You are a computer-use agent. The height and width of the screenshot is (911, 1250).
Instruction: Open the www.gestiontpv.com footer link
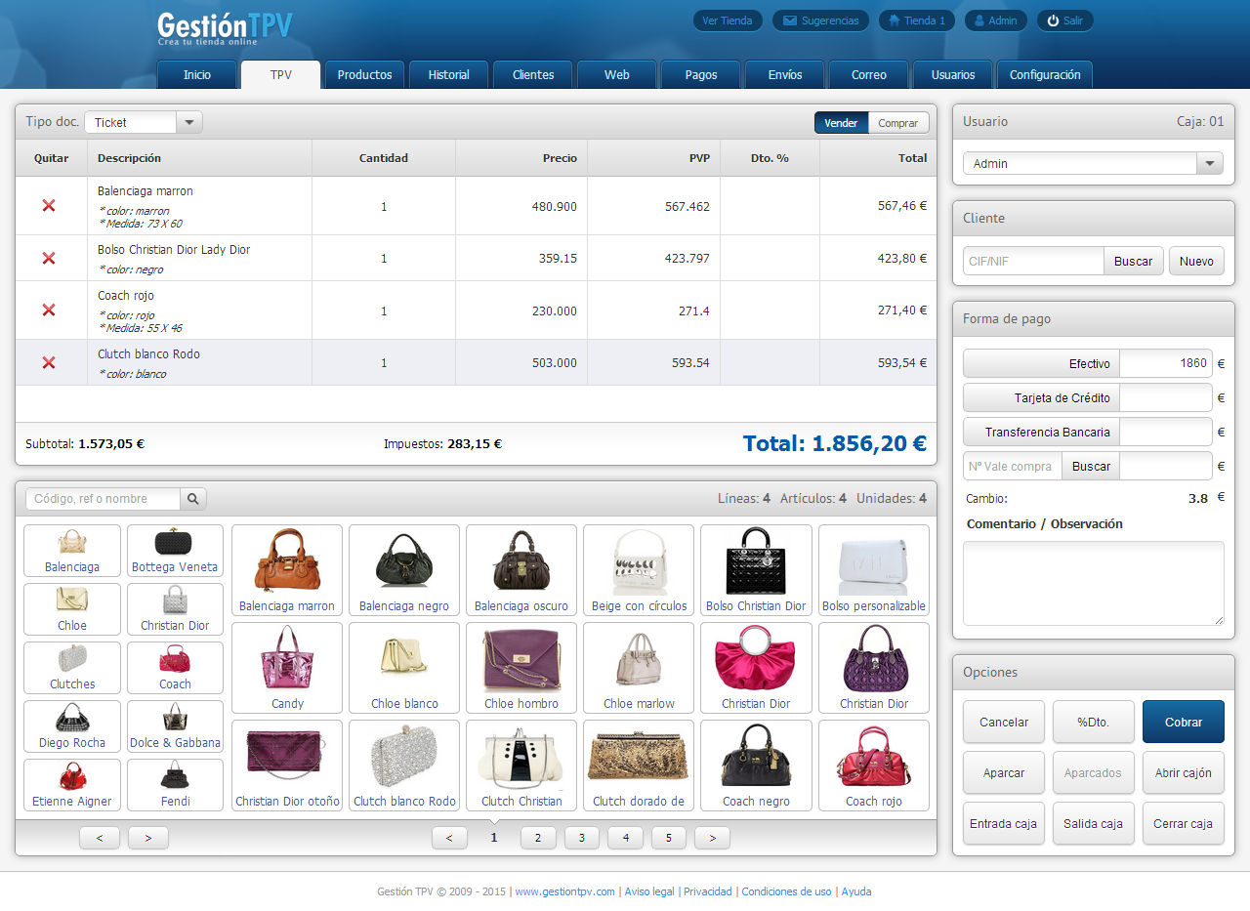point(565,891)
